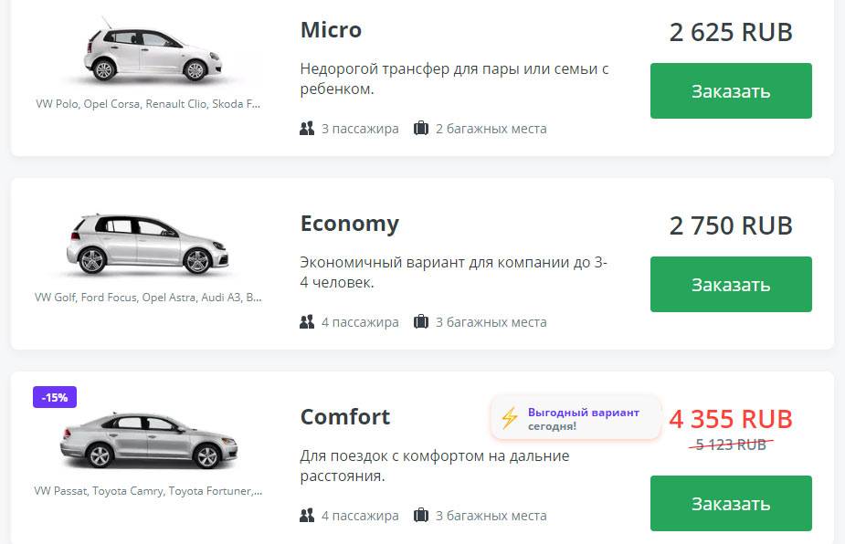Click the passengers icon in Micro card
This screenshot has width=845, height=544.
(x=307, y=129)
